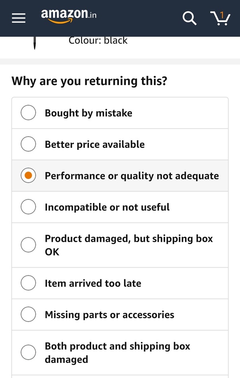Select the 'Bought by mistake' radio button
Image resolution: width=240 pixels, height=378 pixels.
[28, 112]
